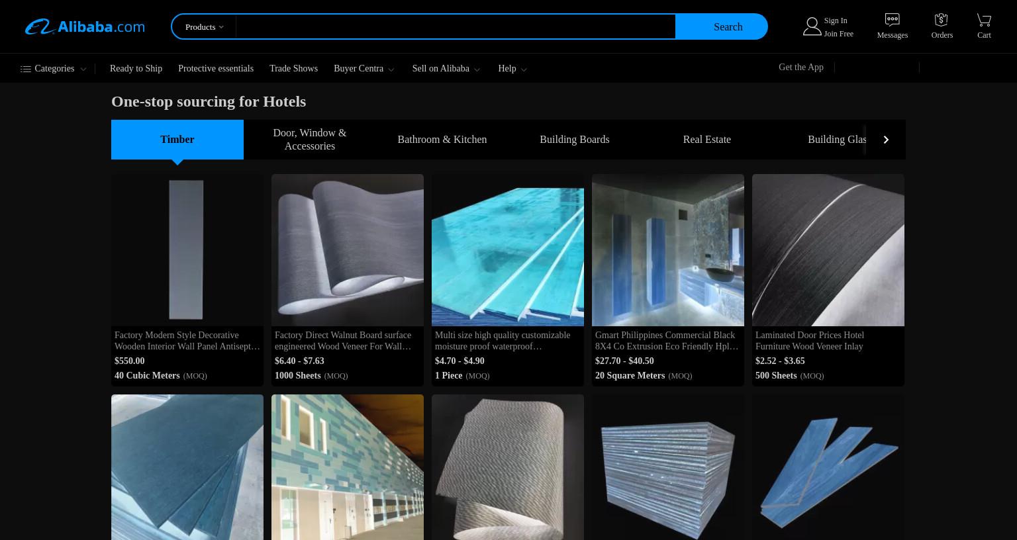Open the Gmart Philippines Commercial Black image
This screenshot has height=540, width=1017.
tap(668, 250)
